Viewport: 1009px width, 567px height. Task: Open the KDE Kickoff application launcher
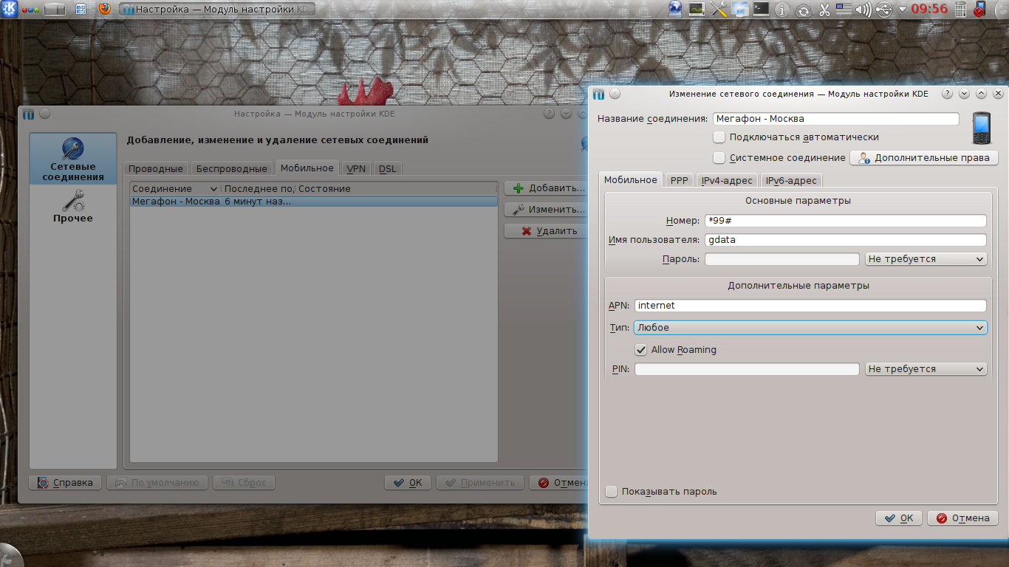pyautogui.click(x=9, y=10)
